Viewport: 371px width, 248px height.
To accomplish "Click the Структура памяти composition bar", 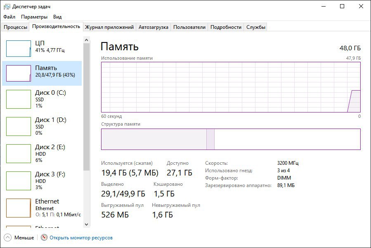I will (231, 139).
